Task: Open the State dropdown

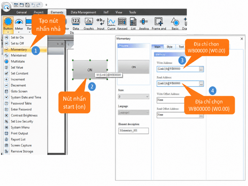Action: (x=134, y=96)
